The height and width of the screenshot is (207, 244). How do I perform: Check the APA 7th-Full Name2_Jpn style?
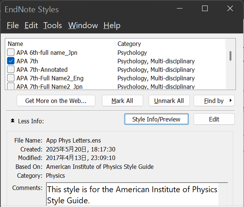(11, 86)
